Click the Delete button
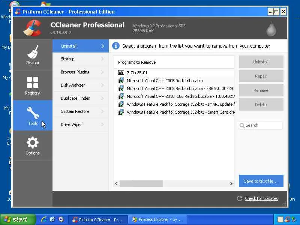This screenshot has width=300, height=225. click(261, 105)
